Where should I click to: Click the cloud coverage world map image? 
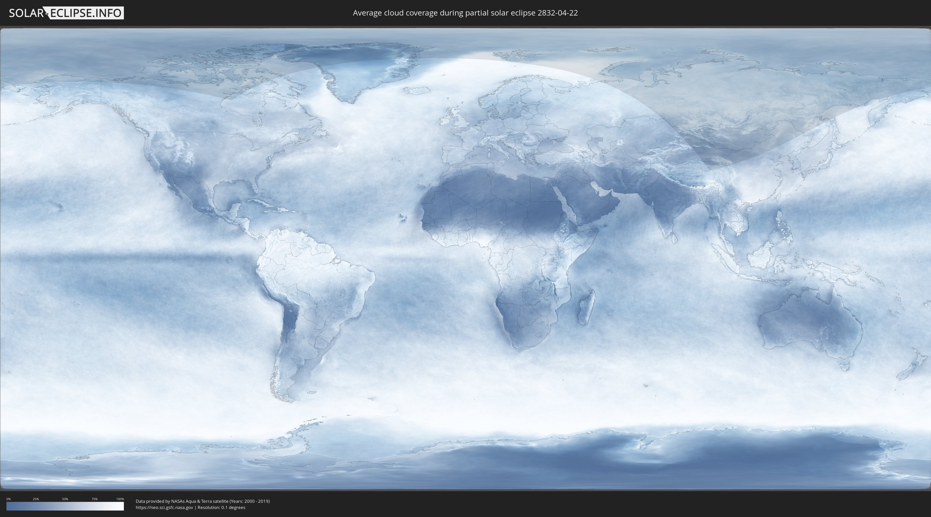pyautogui.click(x=465, y=259)
